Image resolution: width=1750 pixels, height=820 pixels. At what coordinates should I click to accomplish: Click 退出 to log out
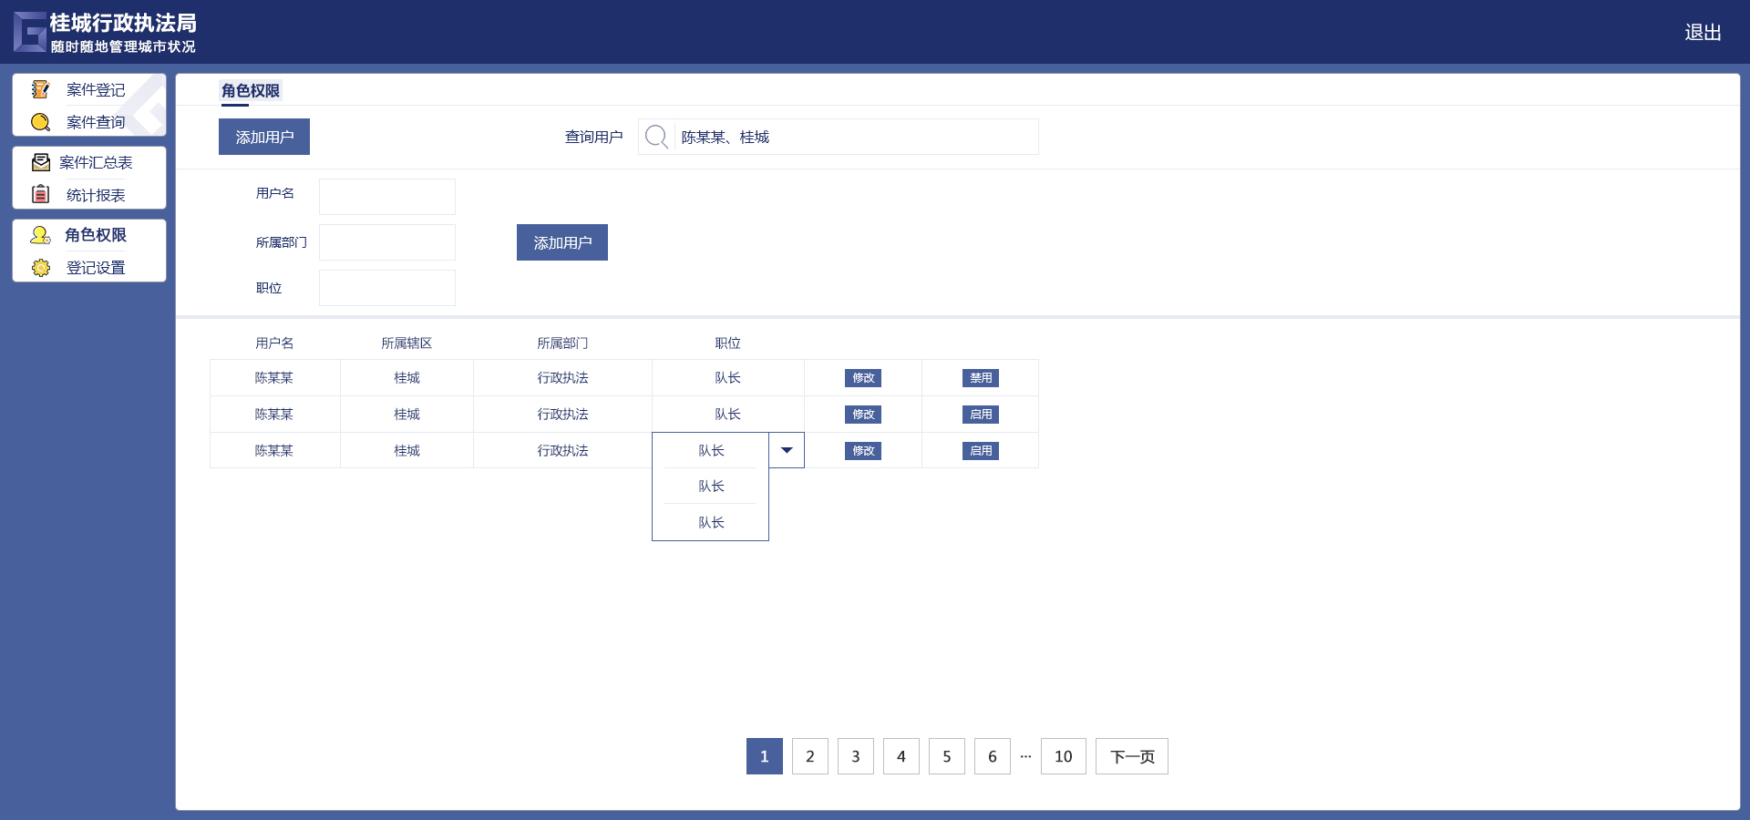pos(1702,33)
